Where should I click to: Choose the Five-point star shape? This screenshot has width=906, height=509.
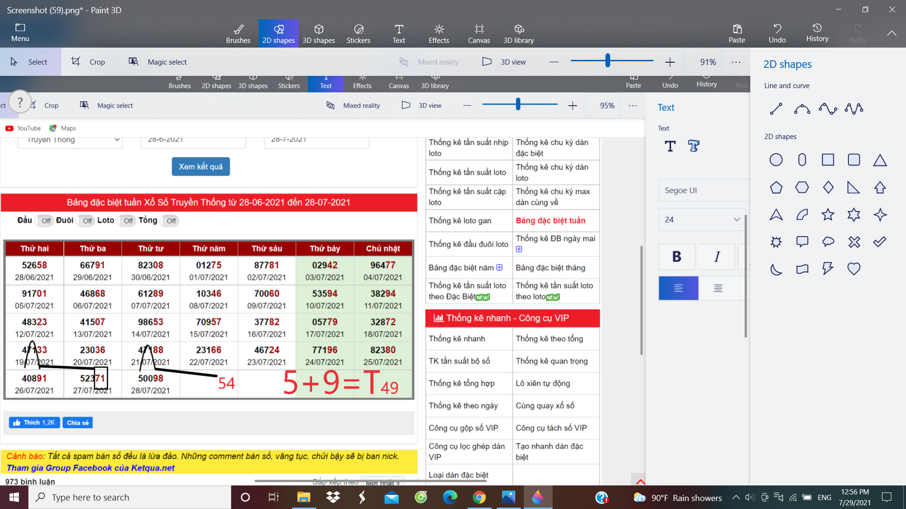828,215
